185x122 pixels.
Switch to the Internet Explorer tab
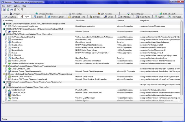tap(56, 17)
